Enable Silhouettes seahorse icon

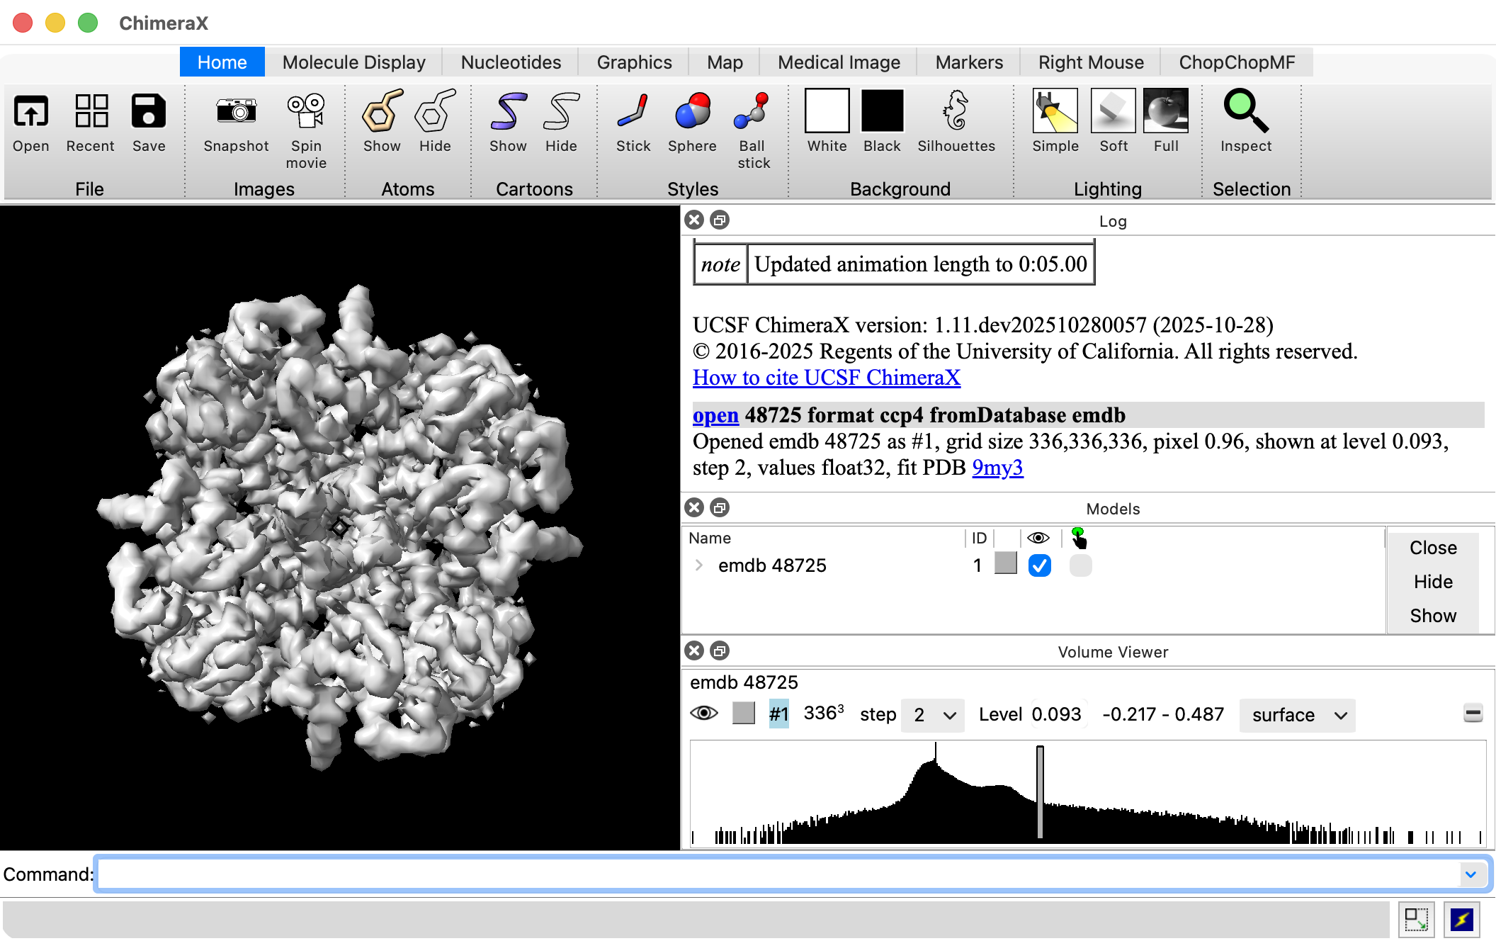pos(956,111)
